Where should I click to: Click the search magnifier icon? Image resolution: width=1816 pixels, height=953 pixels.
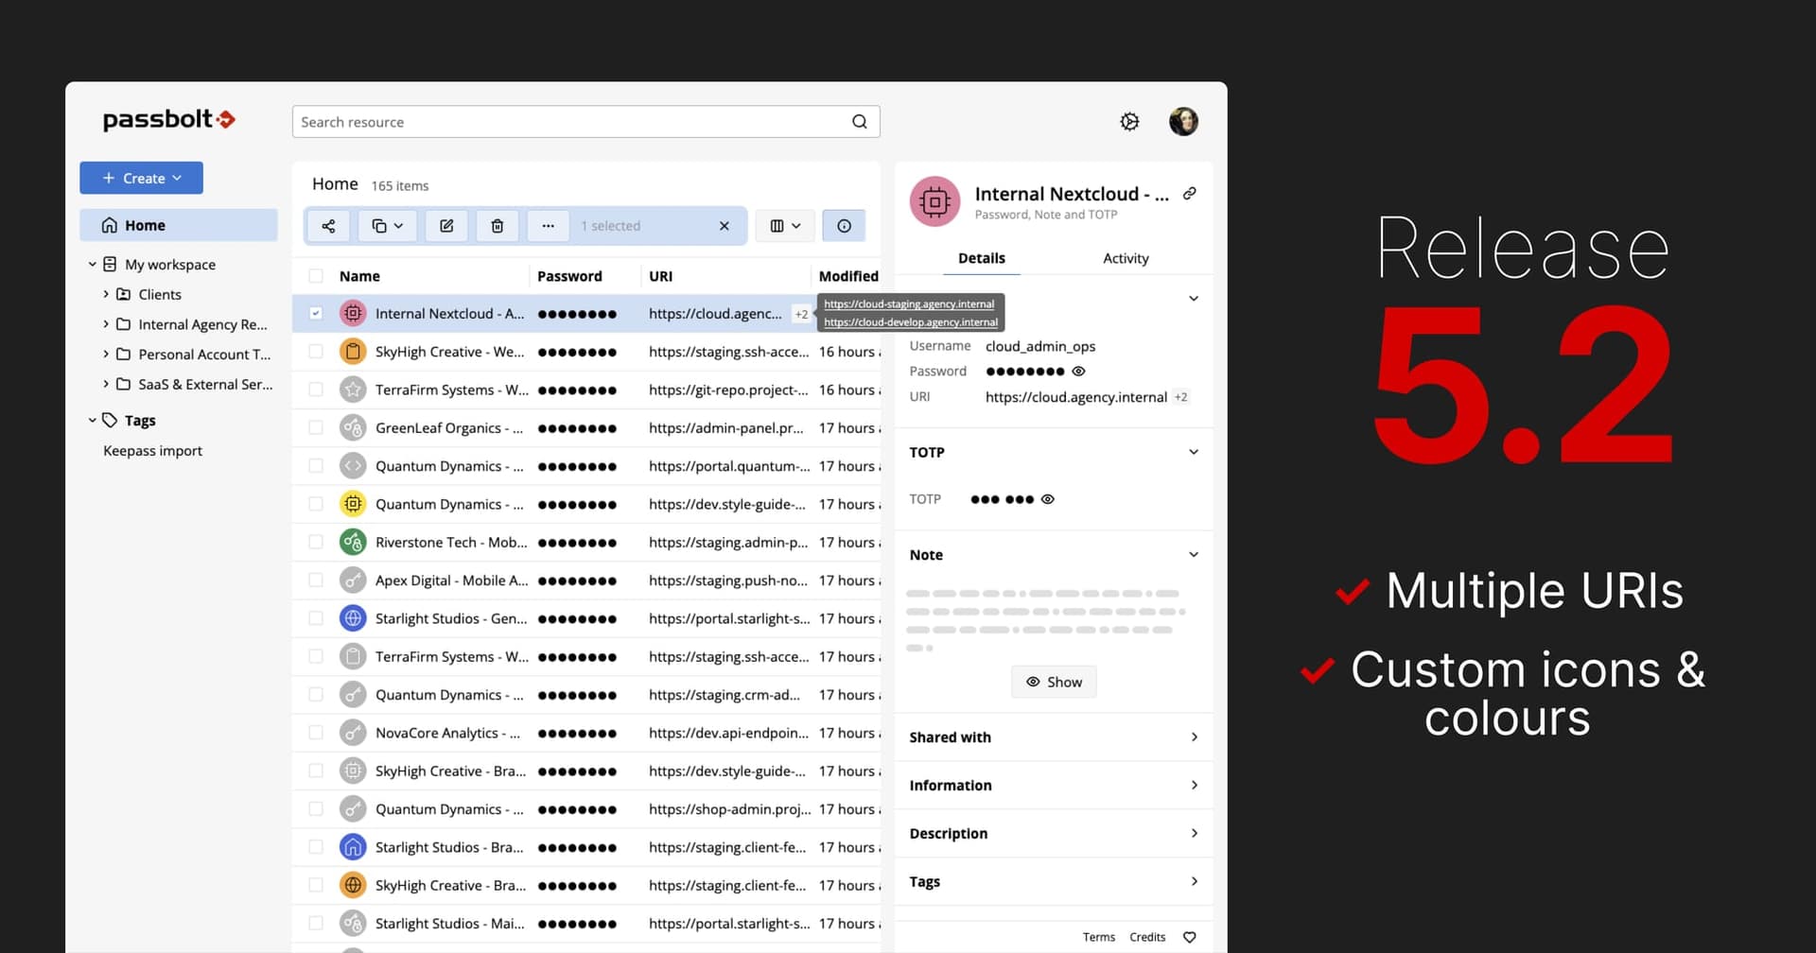tap(859, 121)
